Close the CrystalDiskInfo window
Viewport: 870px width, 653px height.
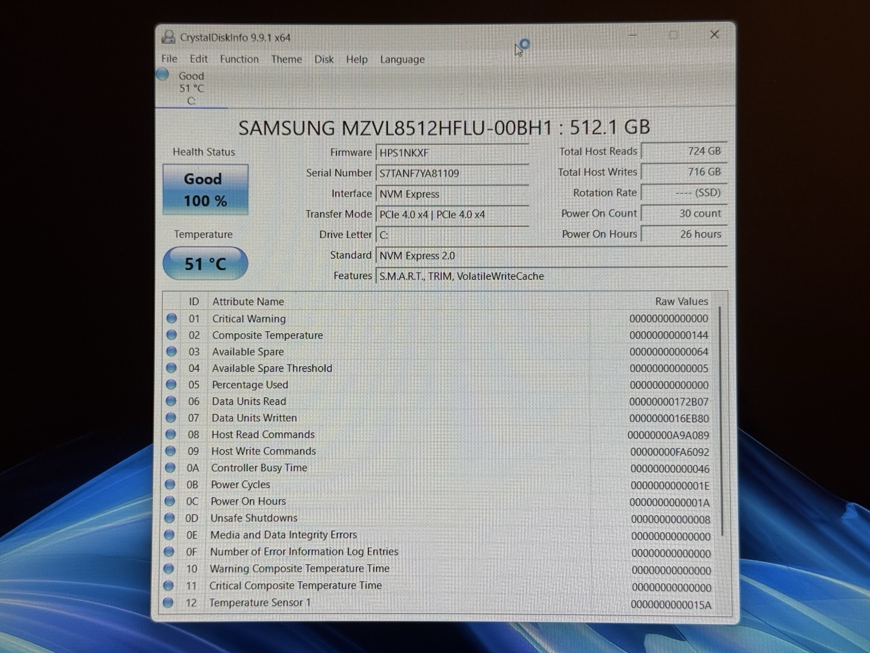pyautogui.click(x=714, y=34)
